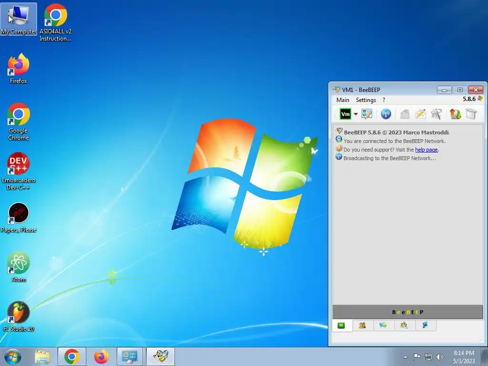Click the Show desktop strip at taskbar end
The width and height of the screenshot is (488, 366).
(x=485, y=357)
